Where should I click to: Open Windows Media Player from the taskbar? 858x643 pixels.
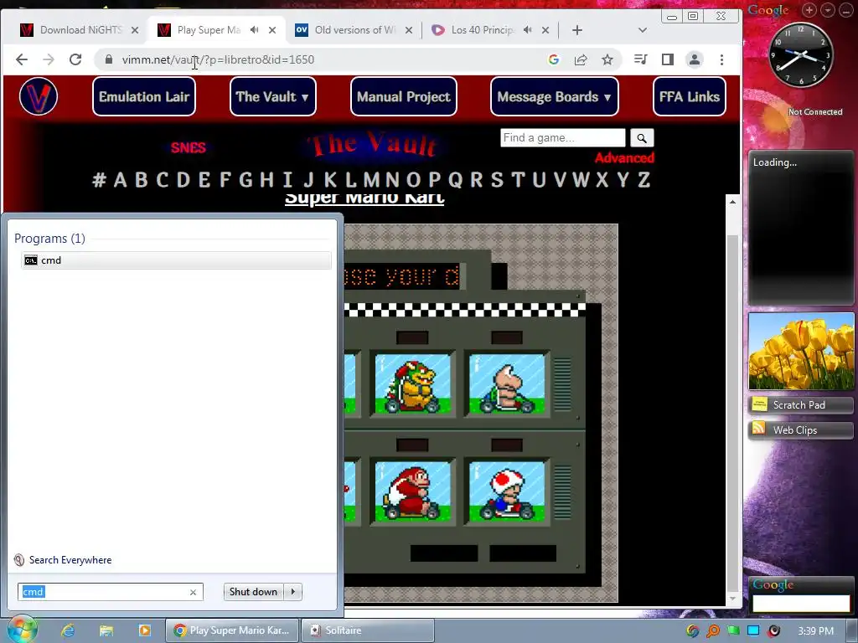click(144, 630)
